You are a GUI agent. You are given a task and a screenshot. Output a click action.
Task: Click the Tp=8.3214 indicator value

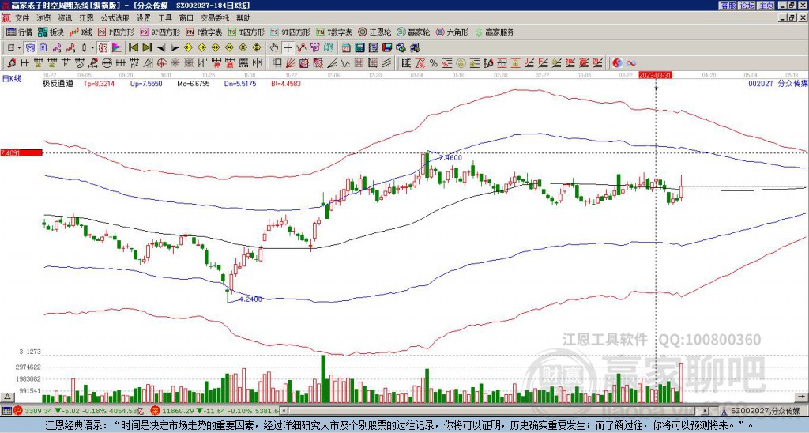(98, 84)
